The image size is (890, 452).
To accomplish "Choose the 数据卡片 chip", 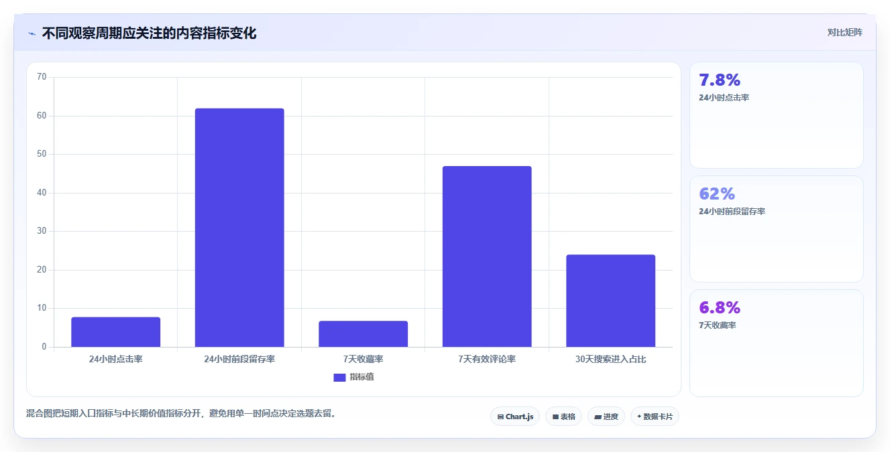I will pyautogui.click(x=655, y=417).
